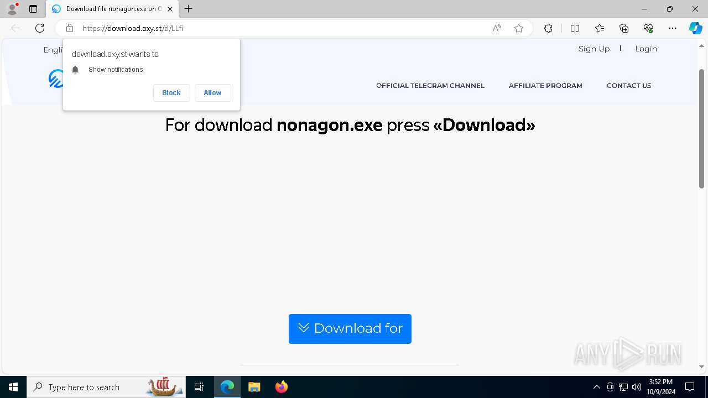The width and height of the screenshot is (708, 398).
Task: Open Settings and more ellipsis menu
Action: pos(673,28)
